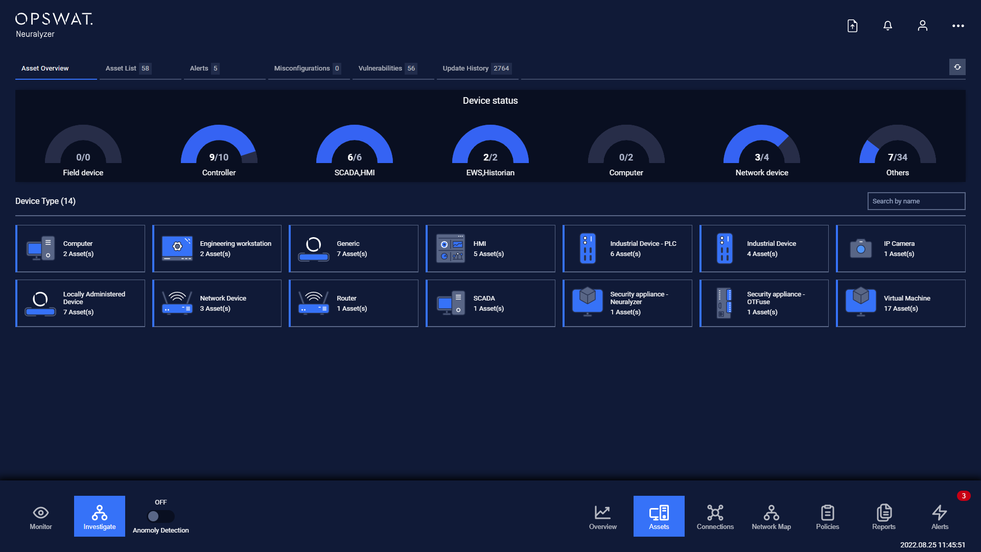Open the Update History tab
The width and height of the screenshot is (981, 552).
click(x=475, y=68)
